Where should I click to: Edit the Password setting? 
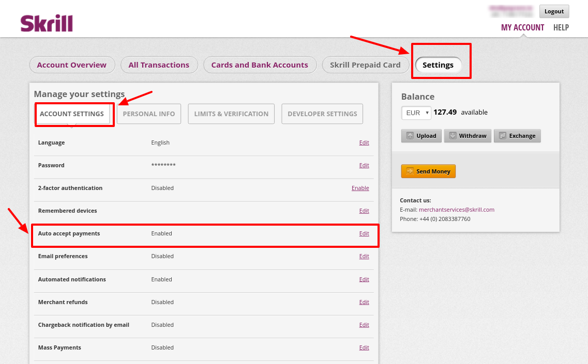point(364,166)
